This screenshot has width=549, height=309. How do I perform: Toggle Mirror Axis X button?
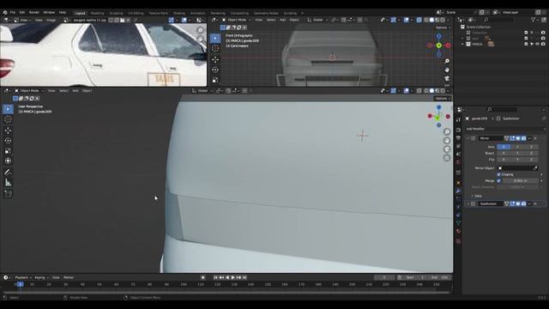tap(504, 147)
